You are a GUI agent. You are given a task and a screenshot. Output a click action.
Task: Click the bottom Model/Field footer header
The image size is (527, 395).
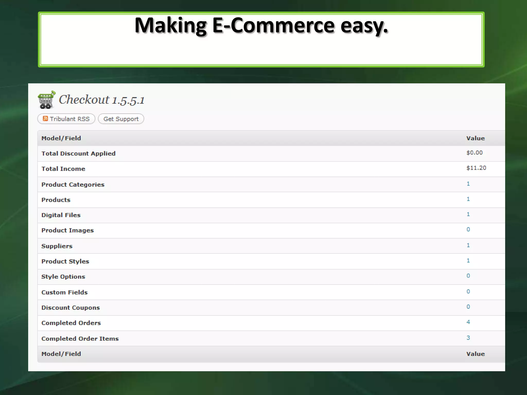61,354
